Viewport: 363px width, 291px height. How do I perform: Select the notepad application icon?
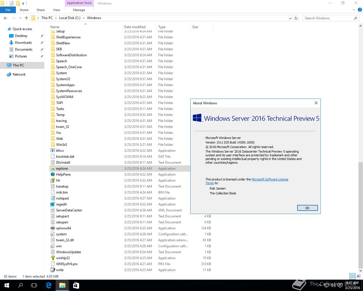(x=52, y=198)
